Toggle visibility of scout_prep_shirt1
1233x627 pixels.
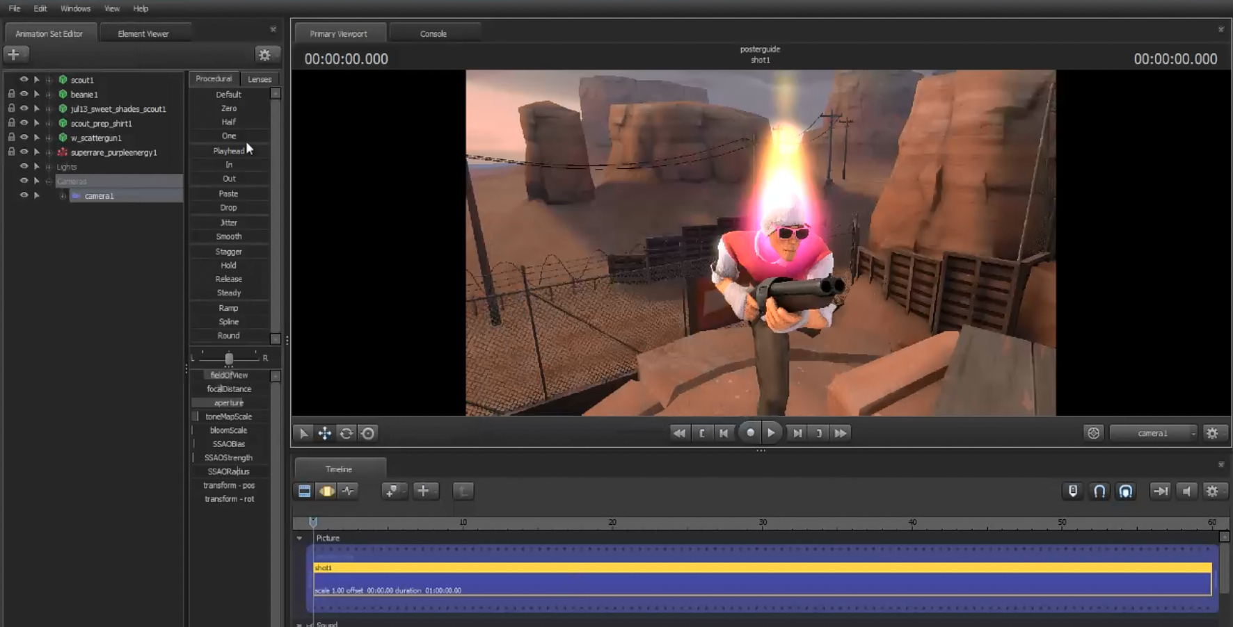coord(24,123)
